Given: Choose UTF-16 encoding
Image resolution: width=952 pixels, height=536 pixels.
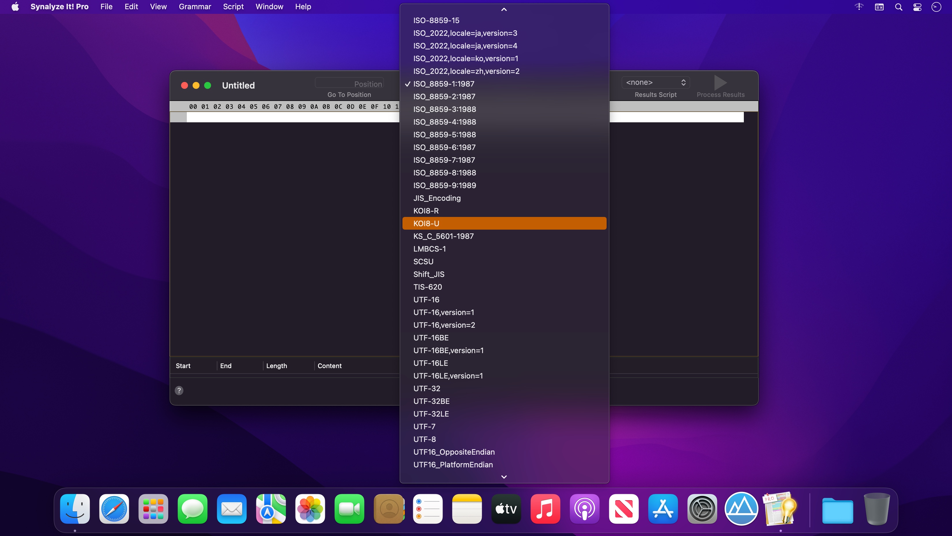Looking at the screenshot, I should click(504, 300).
